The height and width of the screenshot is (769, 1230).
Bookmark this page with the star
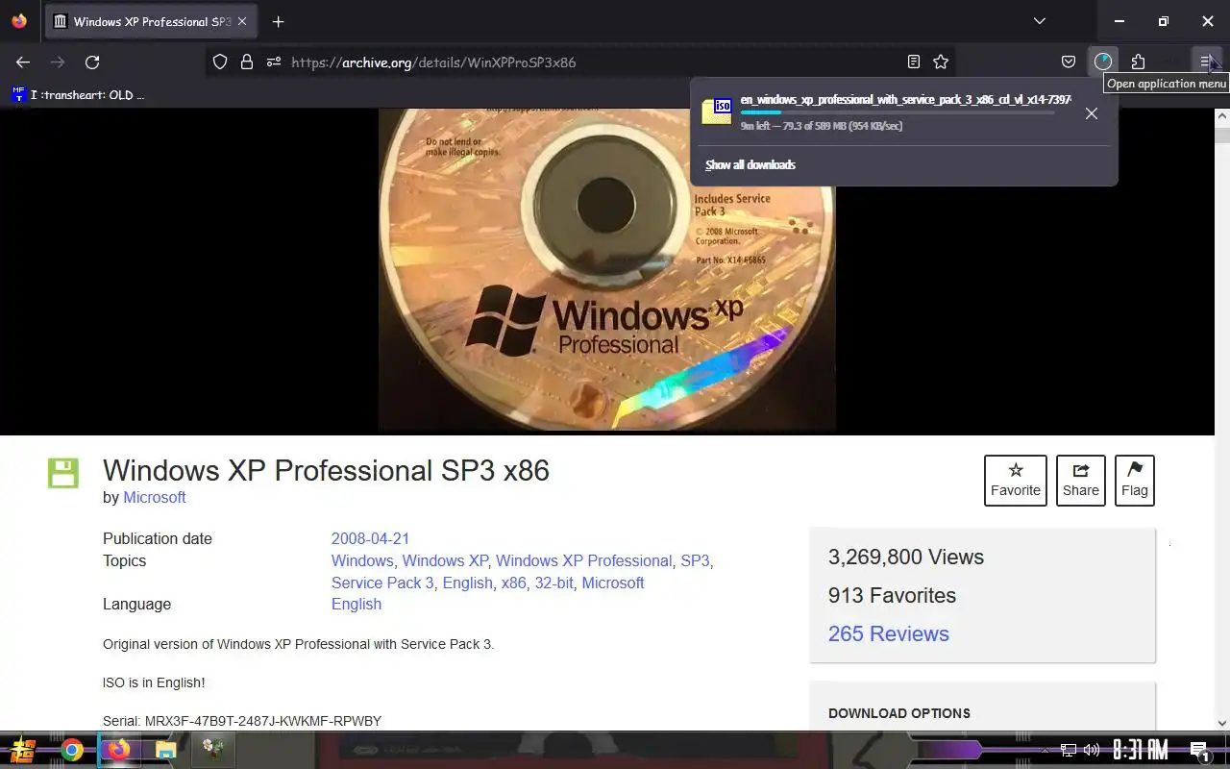tap(941, 62)
